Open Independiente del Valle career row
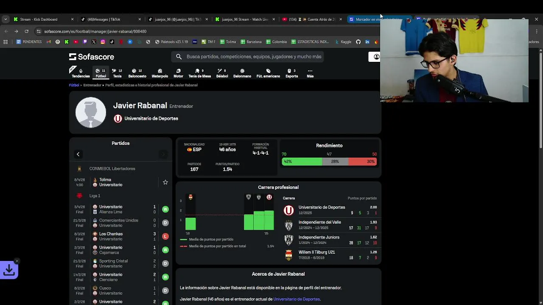 point(330,225)
